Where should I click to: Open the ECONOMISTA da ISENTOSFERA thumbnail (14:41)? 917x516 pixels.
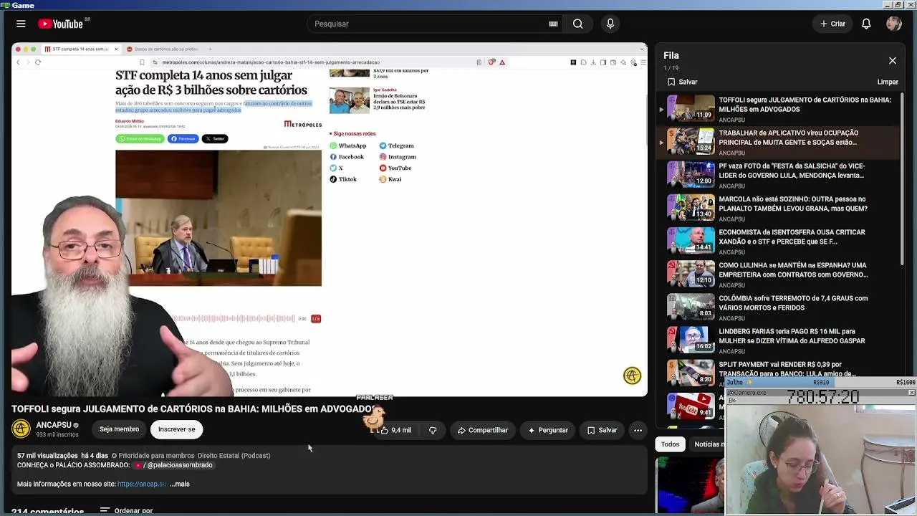(x=691, y=239)
